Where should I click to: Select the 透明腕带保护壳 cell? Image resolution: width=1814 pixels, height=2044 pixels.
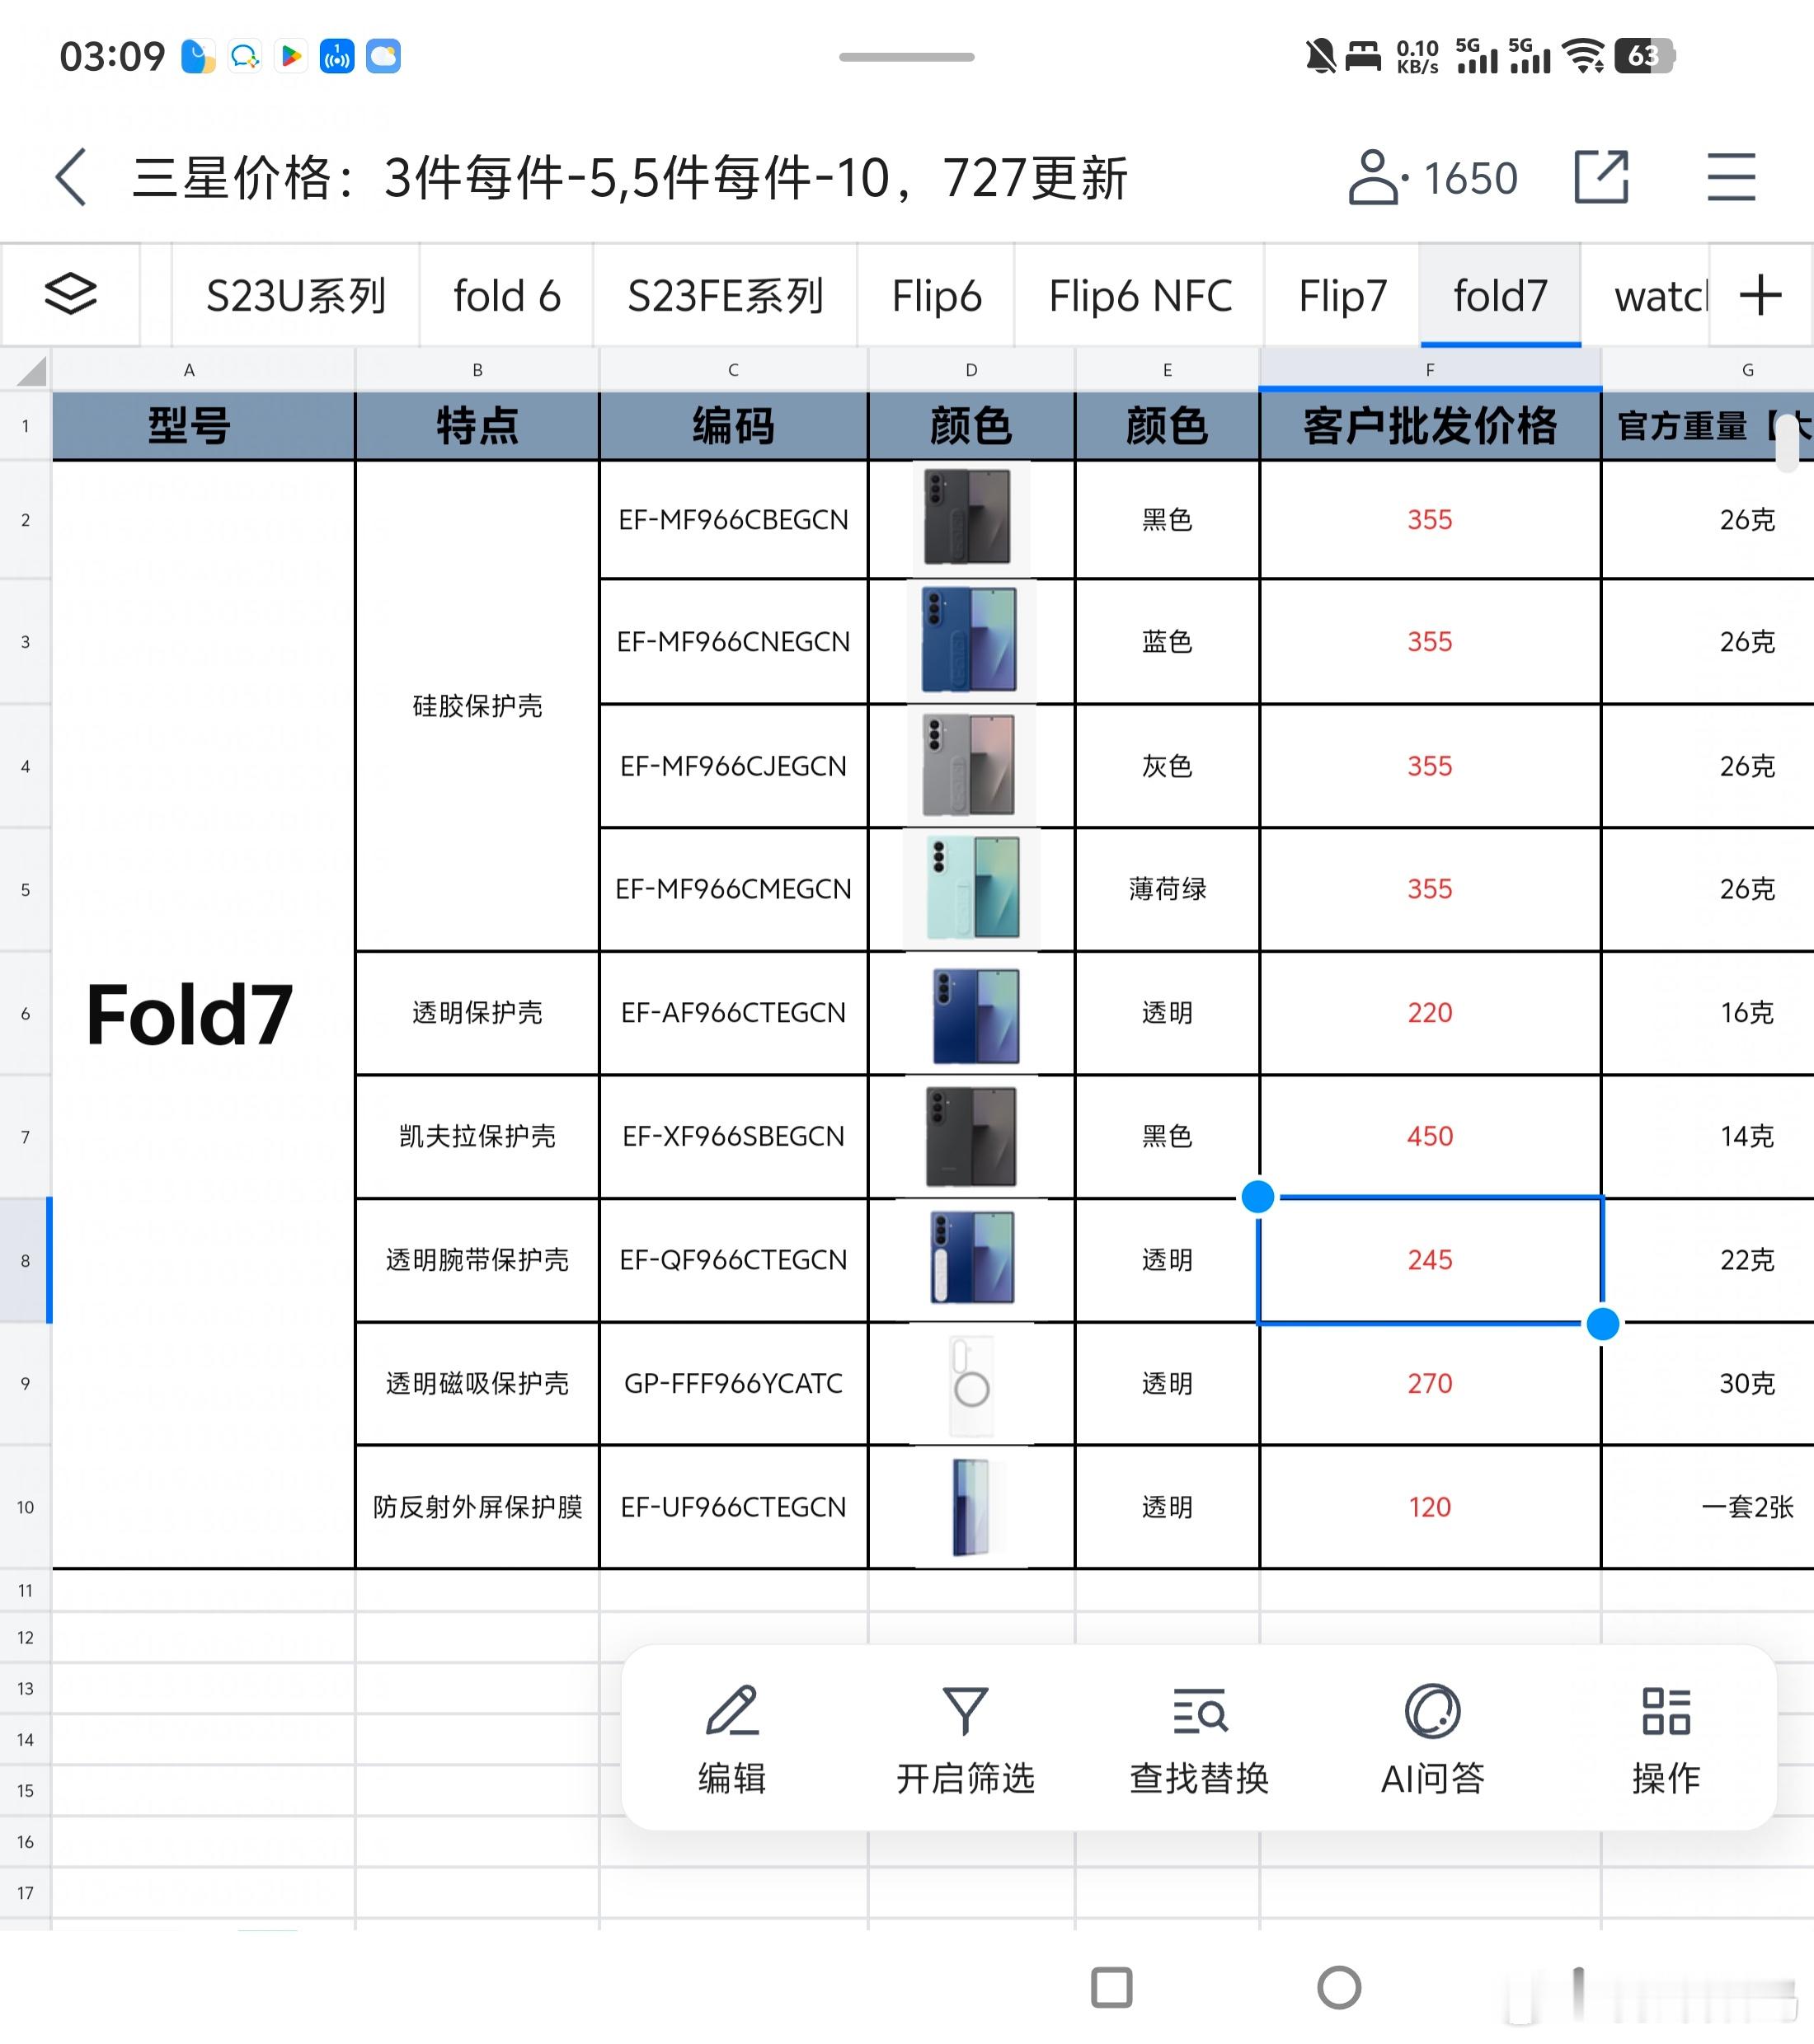click(477, 1260)
